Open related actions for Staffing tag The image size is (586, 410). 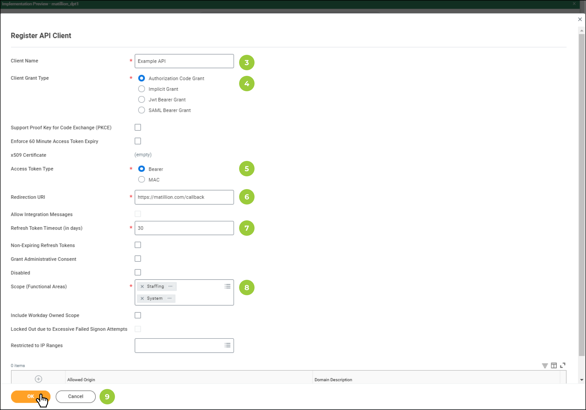tap(170, 286)
